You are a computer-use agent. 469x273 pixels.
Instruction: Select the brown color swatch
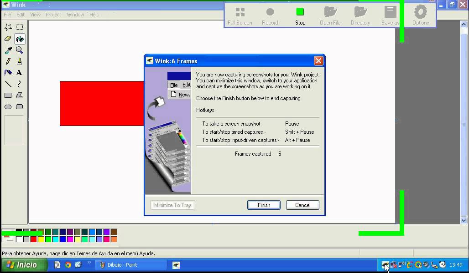point(114,232)
